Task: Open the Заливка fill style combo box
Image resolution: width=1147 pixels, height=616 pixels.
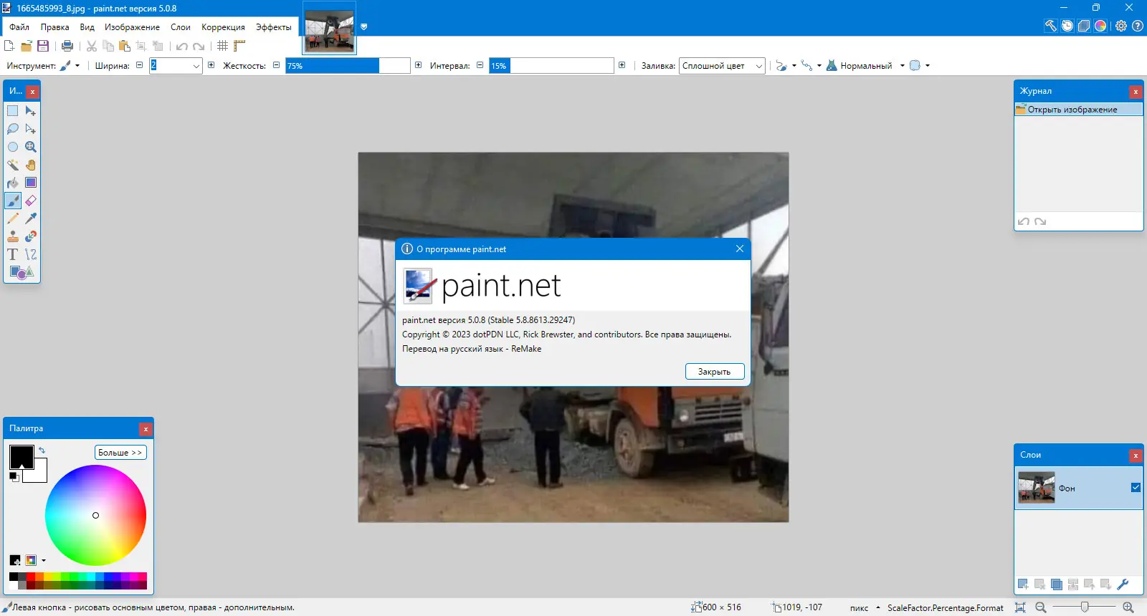Action: [722, 66]
